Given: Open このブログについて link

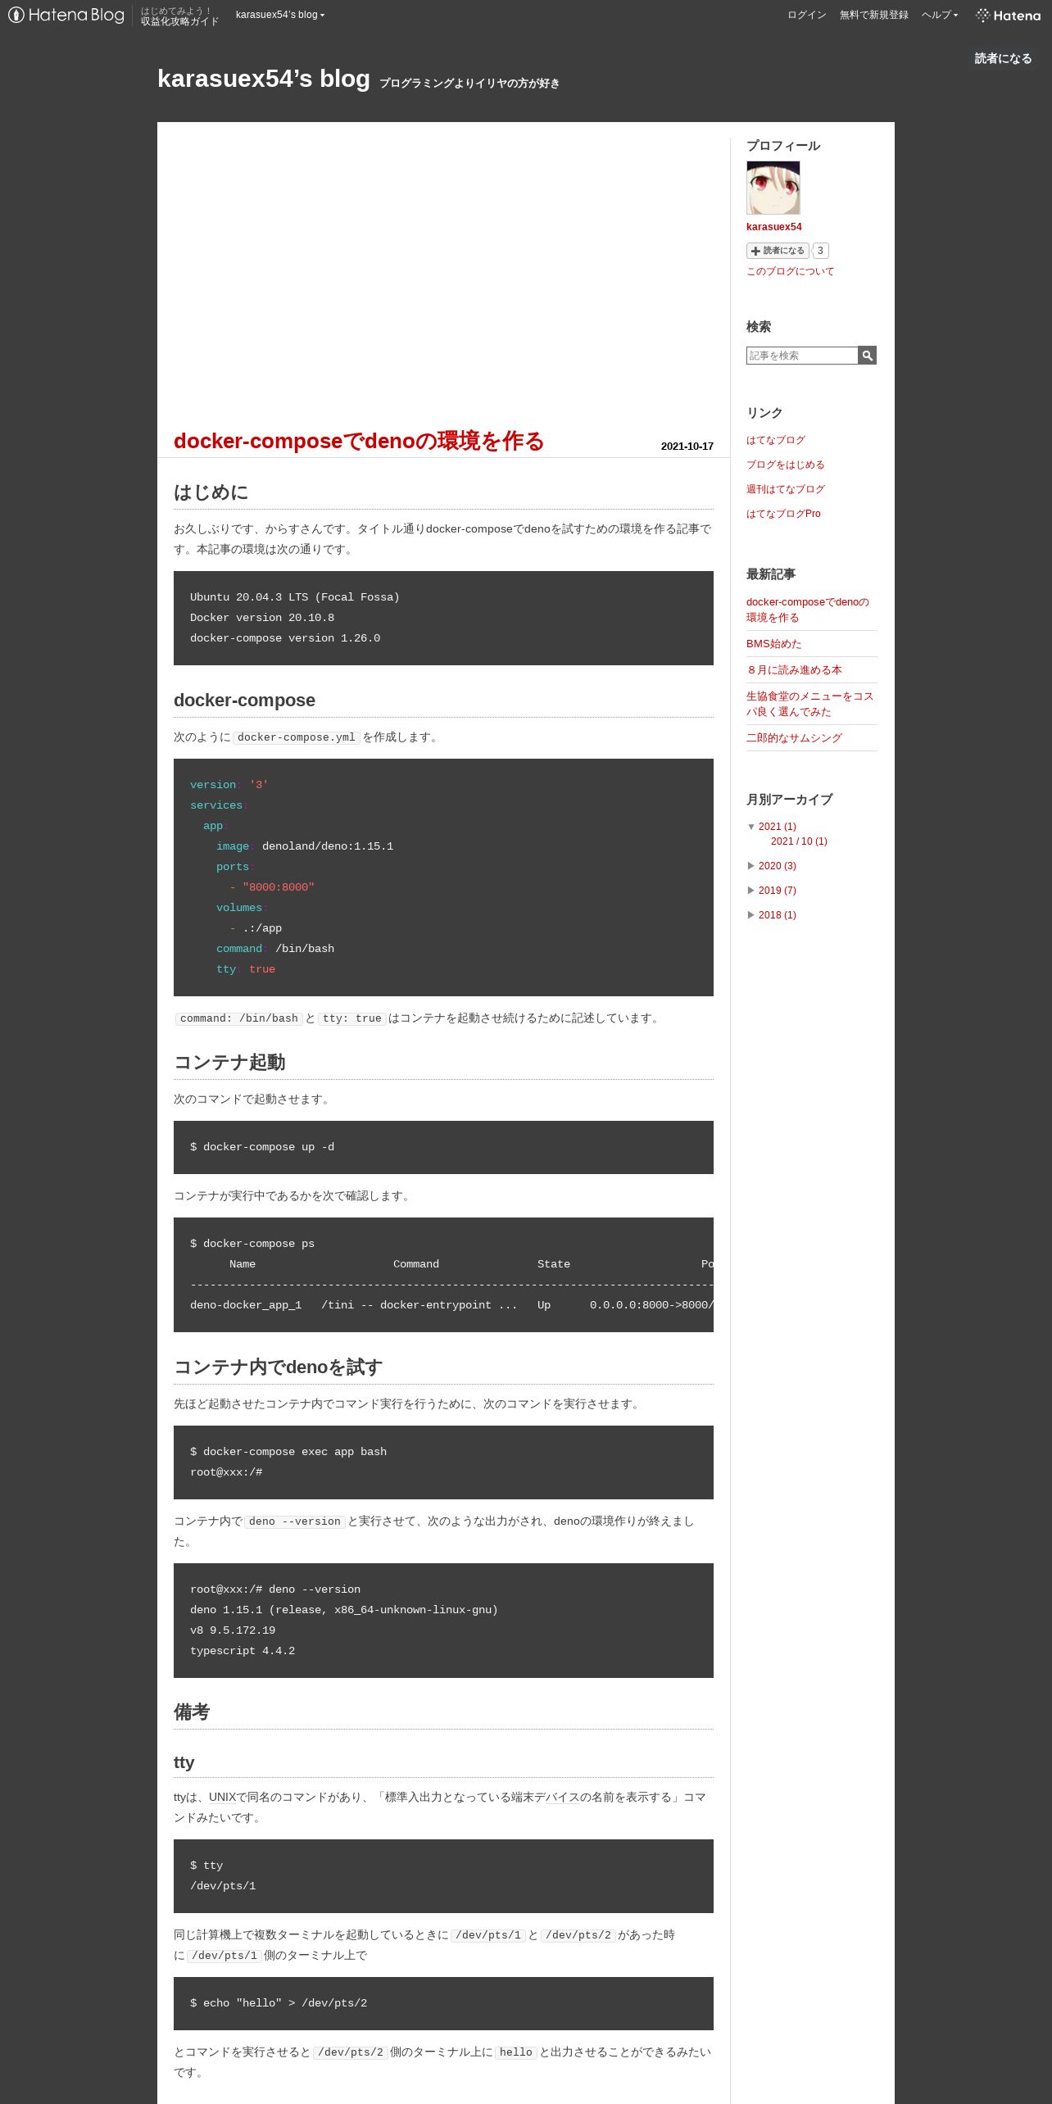Looking at the screenshot, I should (x=790, y=271).
